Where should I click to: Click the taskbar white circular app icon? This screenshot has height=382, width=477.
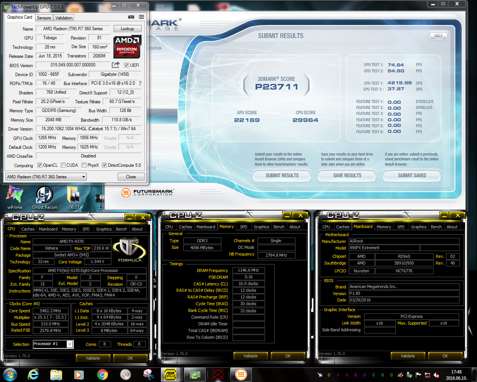click(x=125, y=374)
